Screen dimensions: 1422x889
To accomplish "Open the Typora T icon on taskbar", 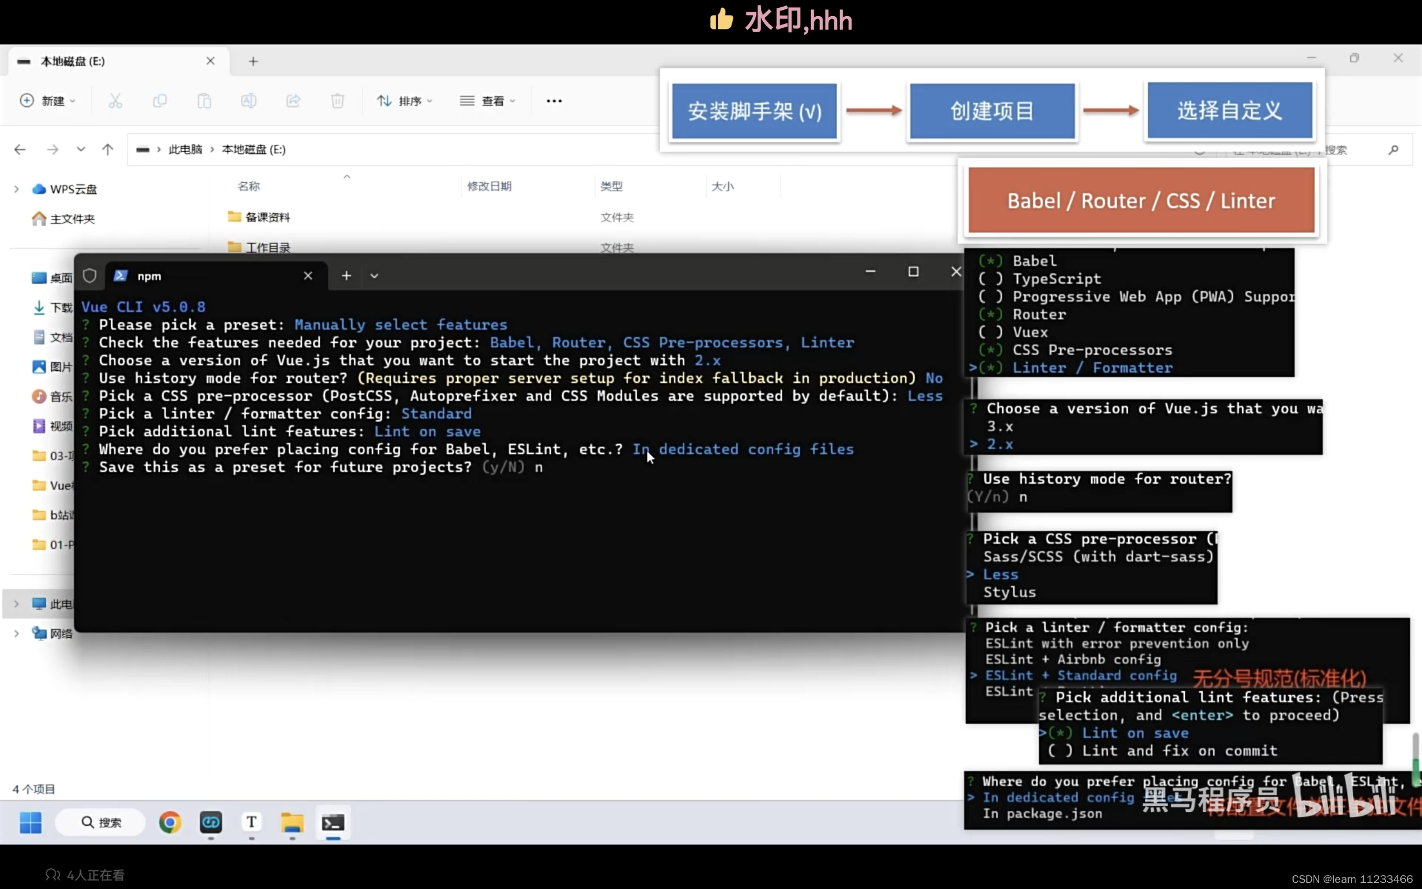I will coord(252,822).
